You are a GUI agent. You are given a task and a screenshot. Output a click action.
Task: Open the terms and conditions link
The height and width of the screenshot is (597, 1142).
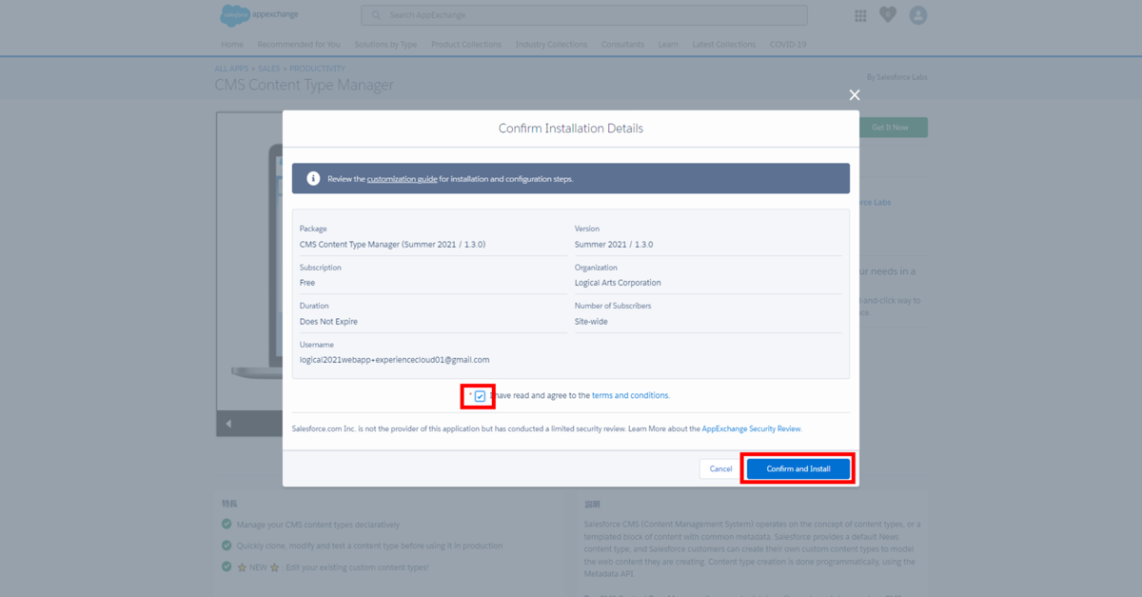(630, 395)
